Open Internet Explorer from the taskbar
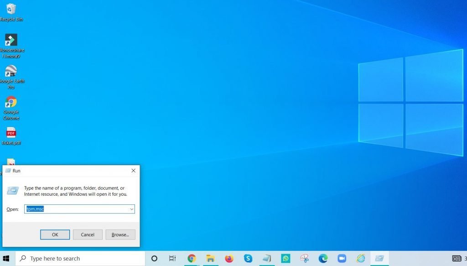This screenshot has width=467, height=266. coord(361,258)
